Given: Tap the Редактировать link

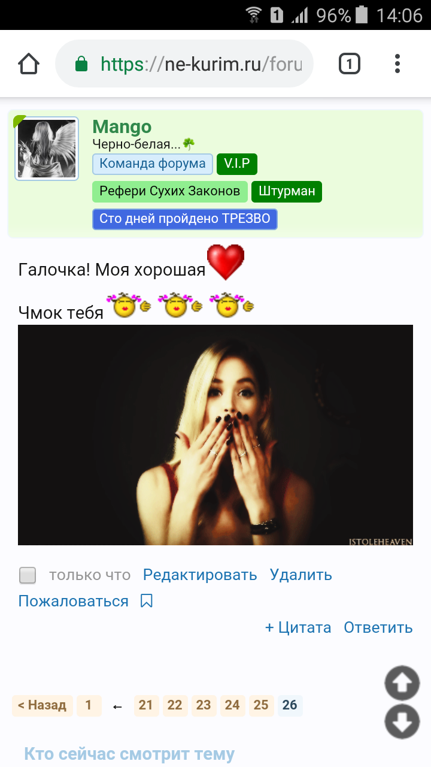Looking at the screenshot, I should 200,575.
